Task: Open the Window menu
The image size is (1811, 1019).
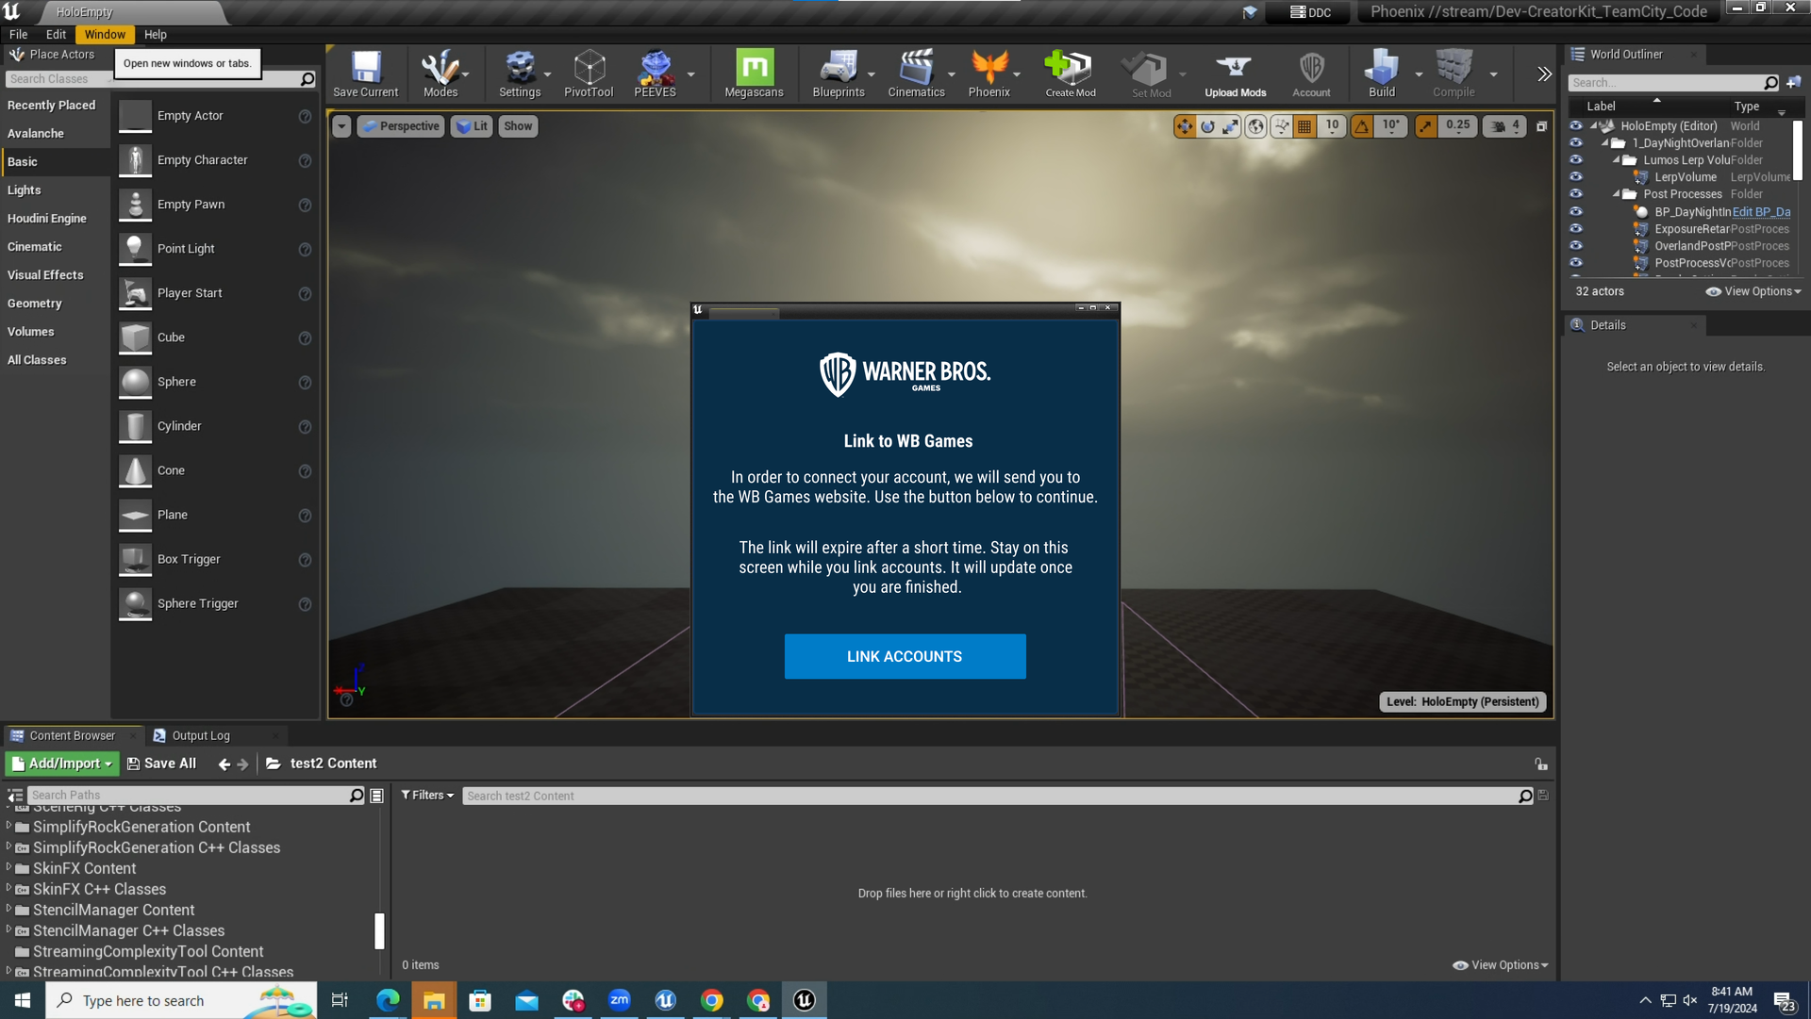Action: [x=105, y=34]
